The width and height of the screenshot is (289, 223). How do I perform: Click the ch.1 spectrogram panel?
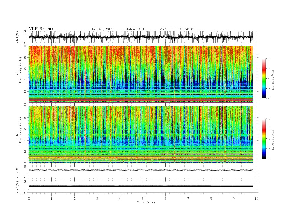click(140, 74)
